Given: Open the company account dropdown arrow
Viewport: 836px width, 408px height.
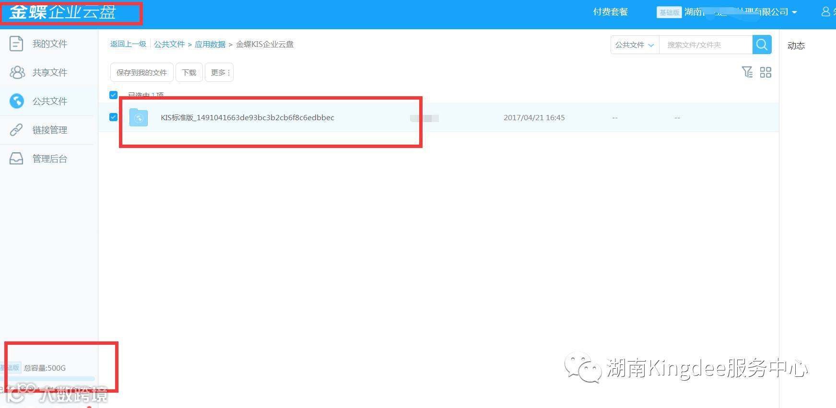Looking at the screenshot, I should [x=795, y=12].
